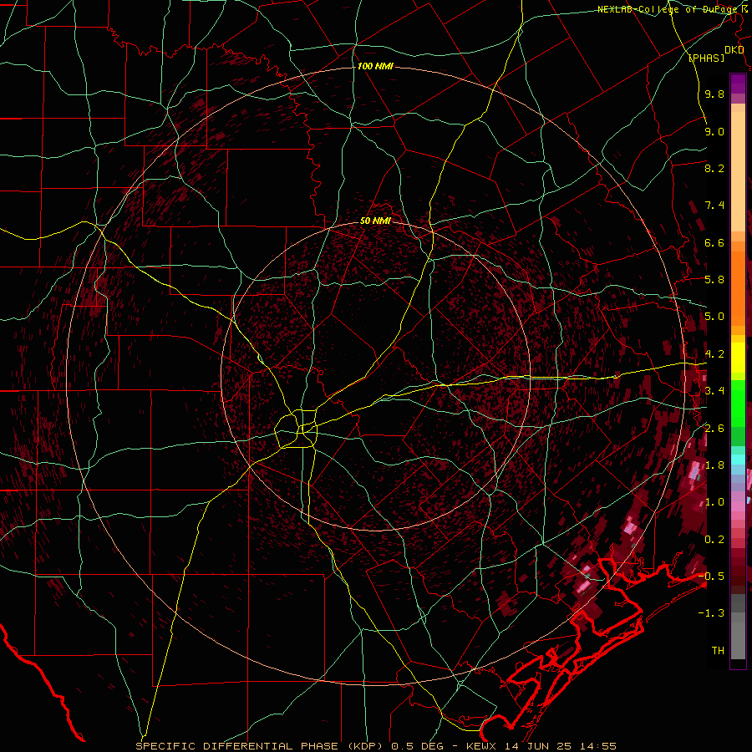Click the 9.0 scale value
Image resolution: width=752 pixels, height=752 pixels.
pos(714,131)
